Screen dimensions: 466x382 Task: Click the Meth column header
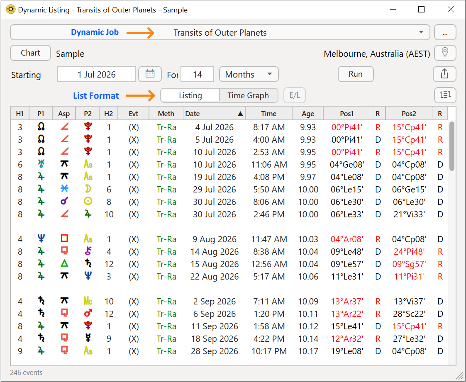[166, 114]
